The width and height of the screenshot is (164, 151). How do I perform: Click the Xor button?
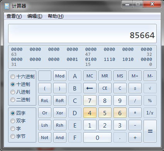point(60,113)
